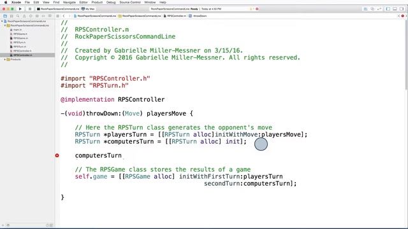Open the Debug navigator tab
The width and height of the screenshot is (408, 229).
[37, 16]
